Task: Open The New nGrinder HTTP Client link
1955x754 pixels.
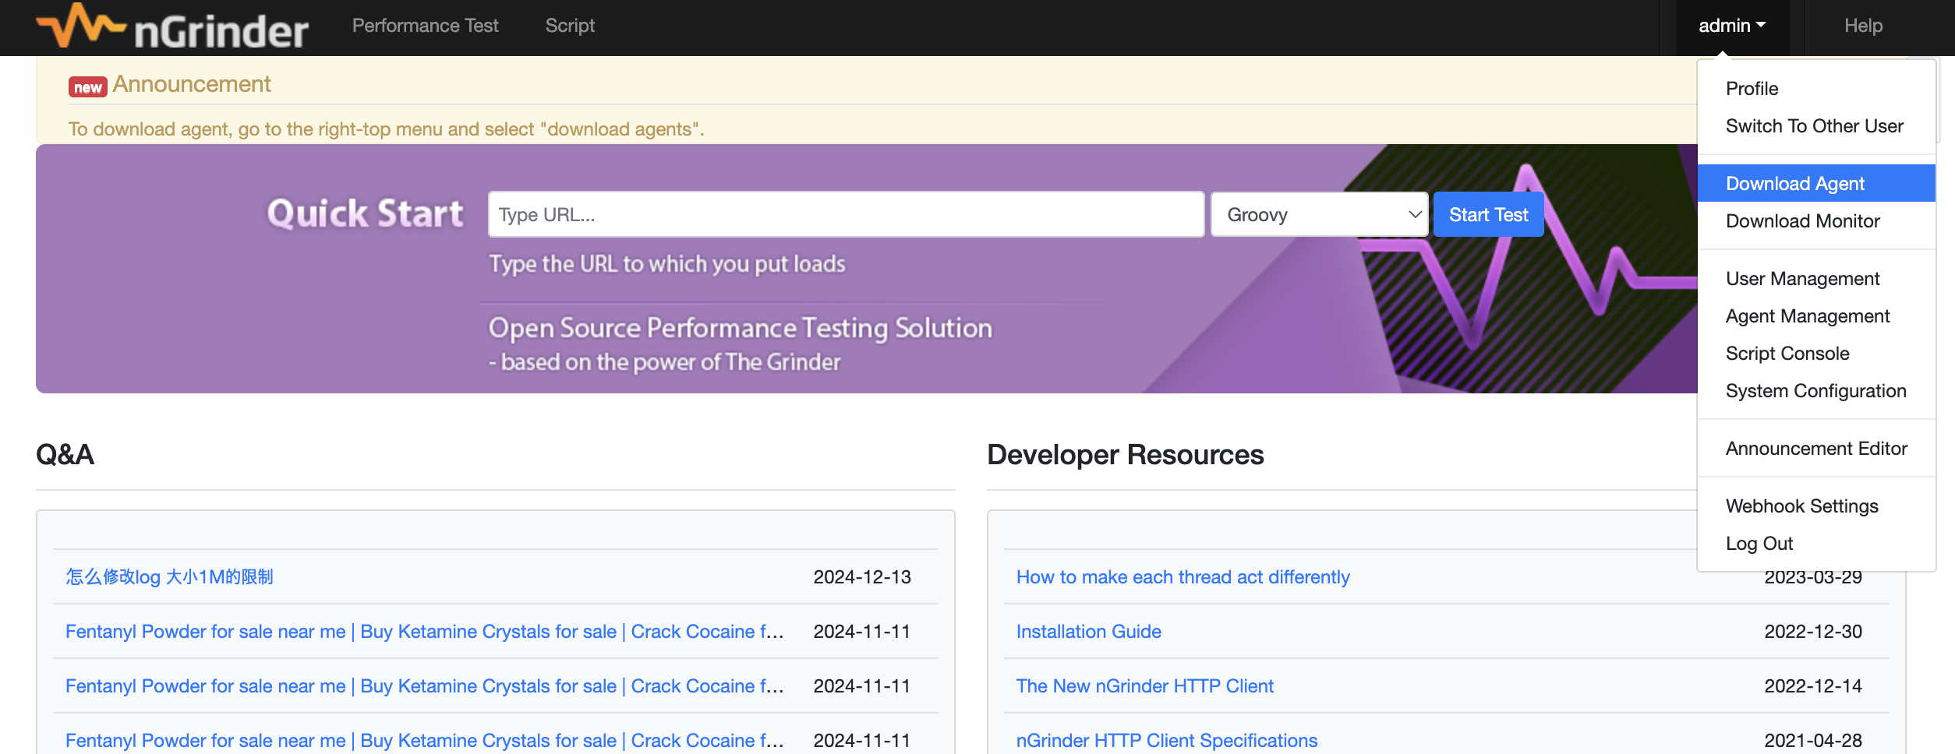Action: pyautogui.click(x=1144, y=686)
